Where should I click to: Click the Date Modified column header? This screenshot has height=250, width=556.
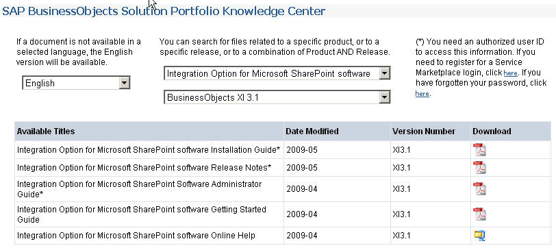tap(312, 132)
